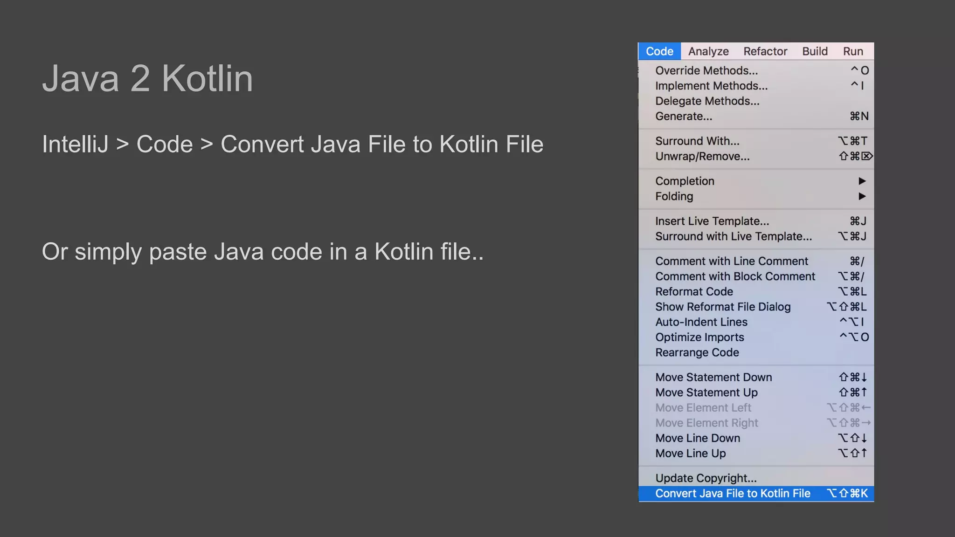Choose Move Line Down
The height and width of the screenshot is (537, 955).
click(756, 439)
